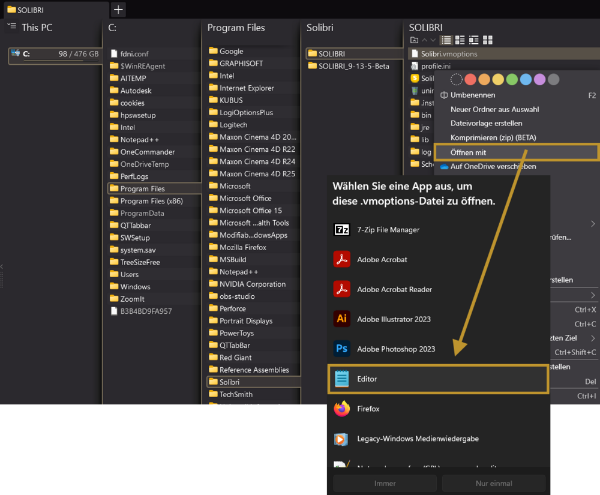Clear the color tag with the dashed circle
Screen dimensions: 600x495
(x=456, y=80)
